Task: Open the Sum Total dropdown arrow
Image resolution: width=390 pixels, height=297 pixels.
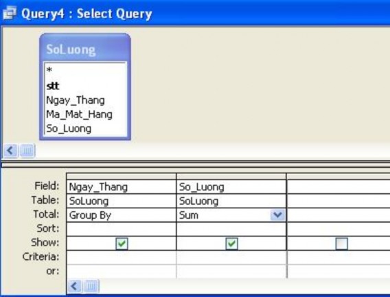Action: tap(277, 215)
